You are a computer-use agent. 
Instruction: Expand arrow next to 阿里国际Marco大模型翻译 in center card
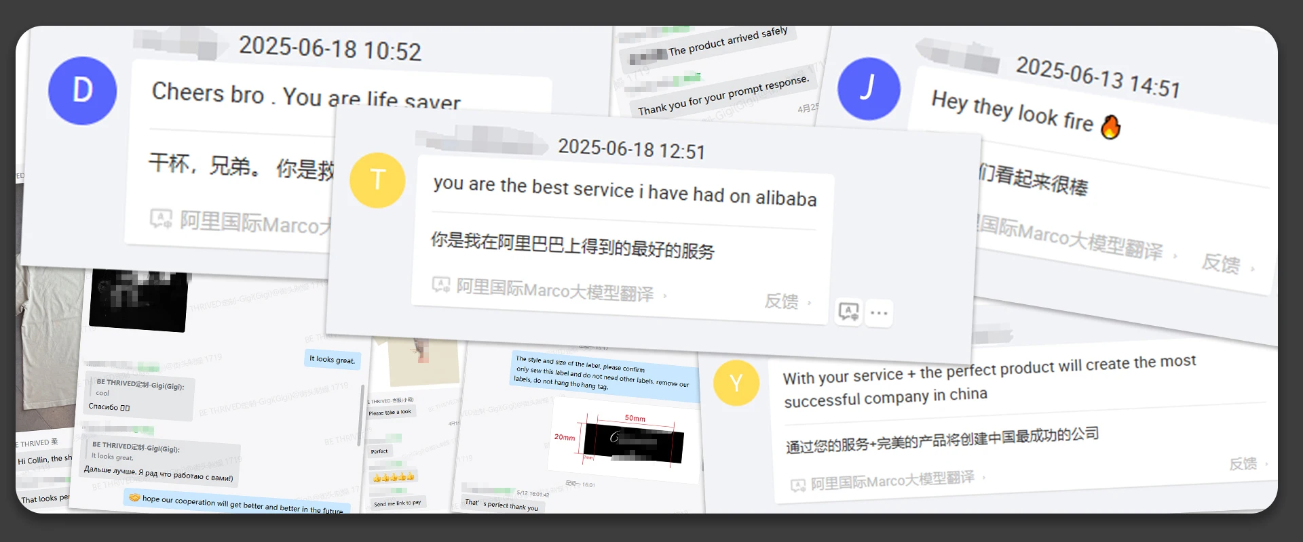665,295
